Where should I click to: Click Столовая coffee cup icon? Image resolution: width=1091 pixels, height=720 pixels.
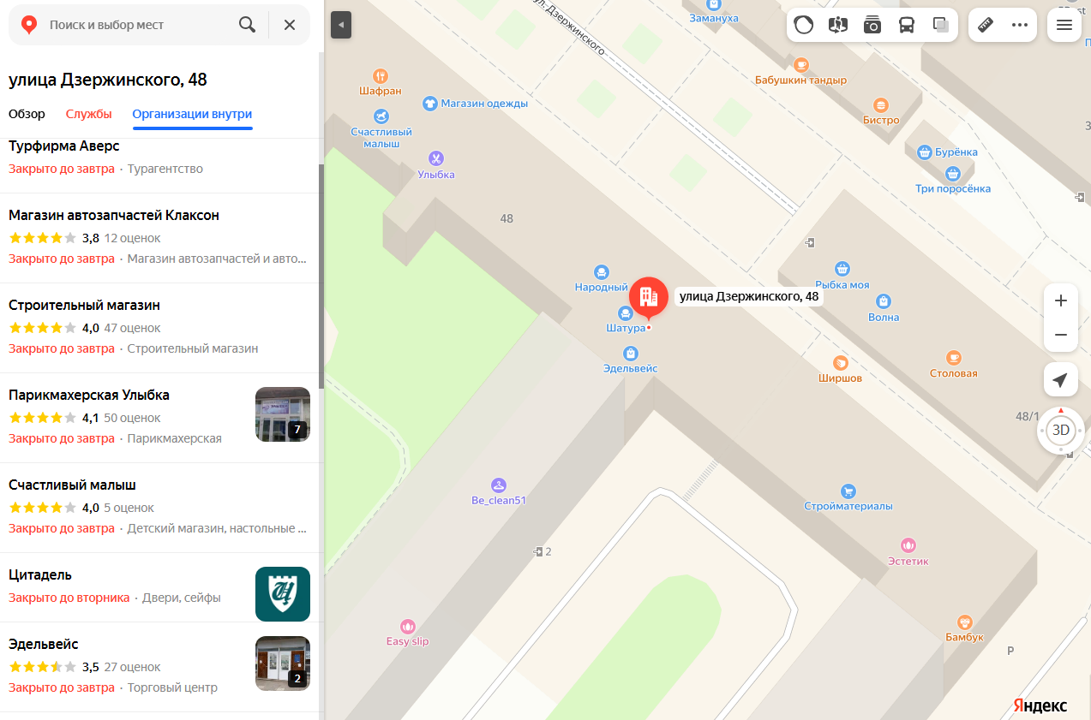(x=954, y=358)
